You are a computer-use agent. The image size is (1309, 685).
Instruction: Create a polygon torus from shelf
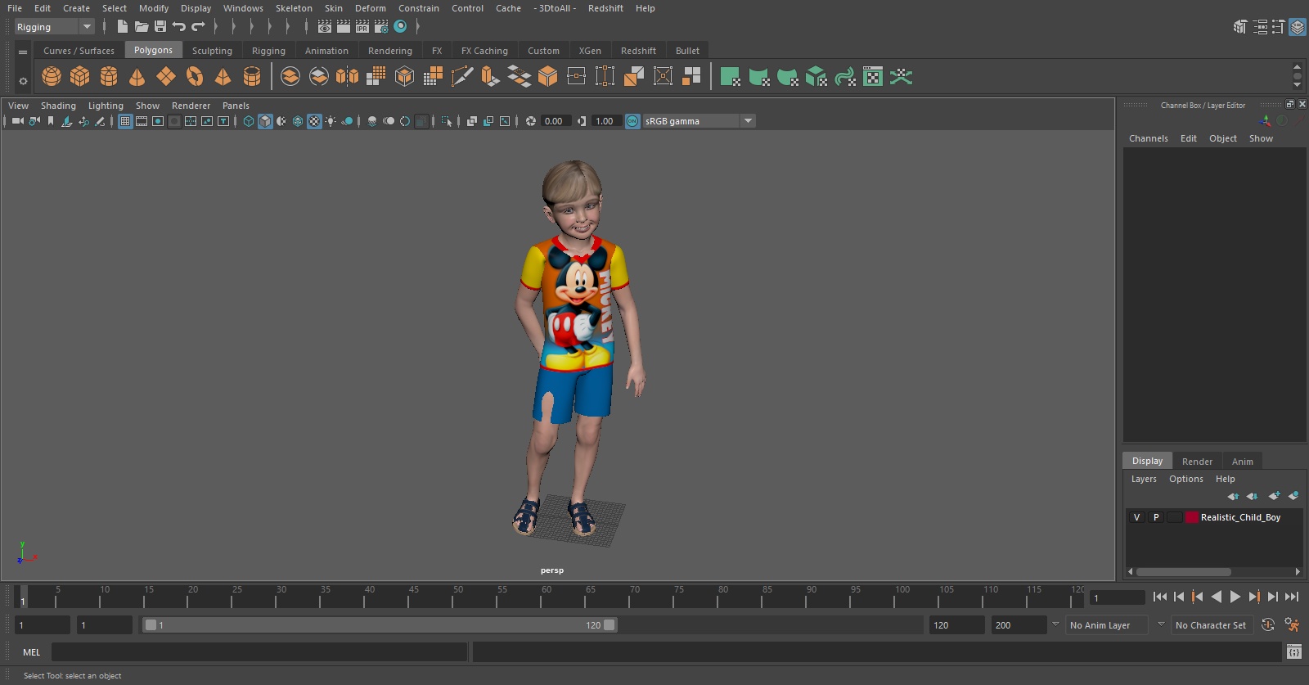(195, 77)
